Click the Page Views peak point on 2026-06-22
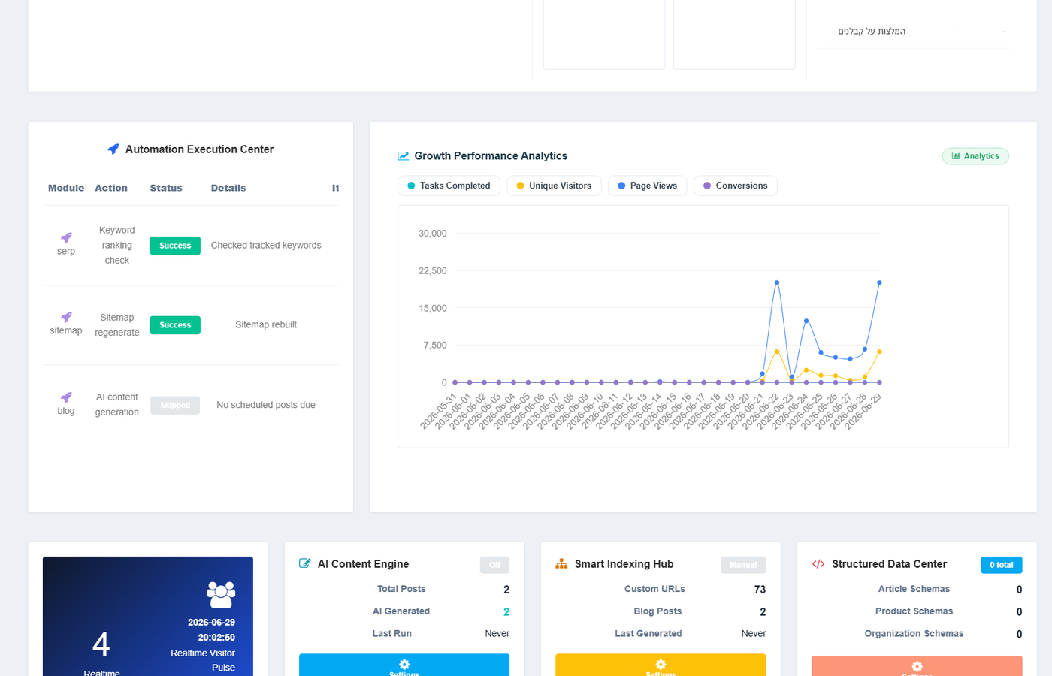The width and height of the screenshot is (1052, 676). click(777, 283)
